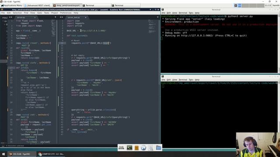Screen dimensions: 280x157
Task: Click the /tmp_amd/ravel/export Sublime taskbar button
Action: (67, 6)
